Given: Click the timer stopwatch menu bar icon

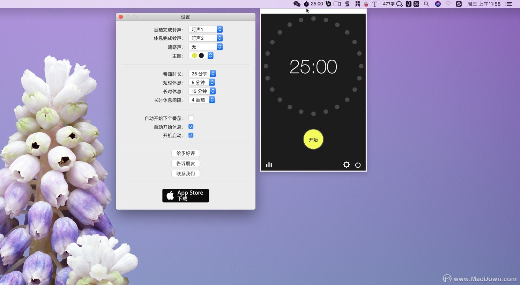Looking at the screenshot, I should [306, 4].
